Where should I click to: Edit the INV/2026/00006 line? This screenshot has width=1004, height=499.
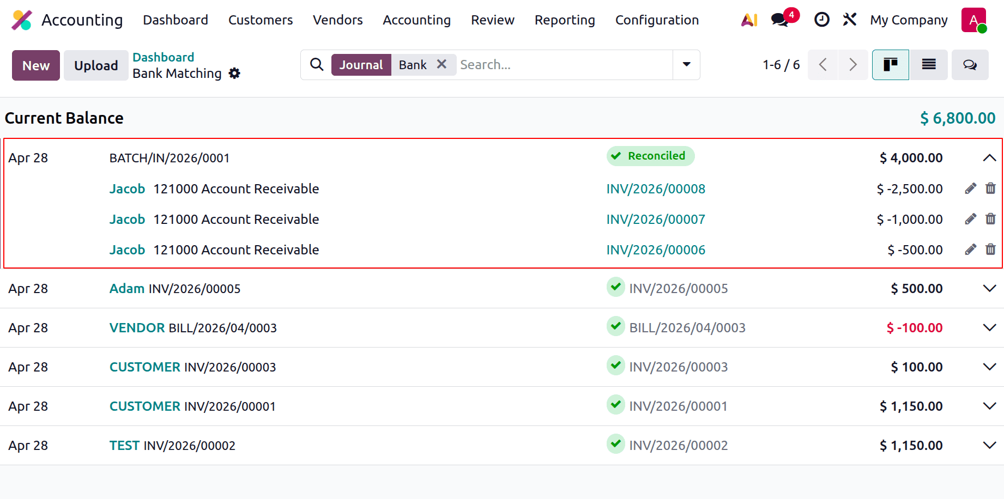coord(970,249)
